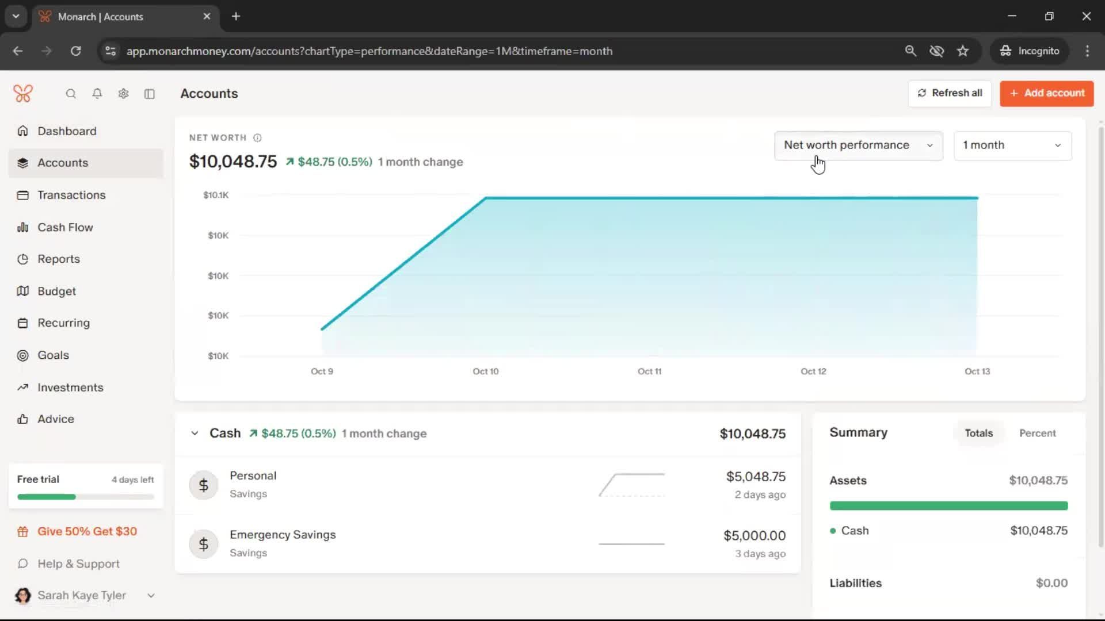The height and width of the screenshot is (621, 1105).
Task: Click the net worth info icon
Action: point(257,138)
